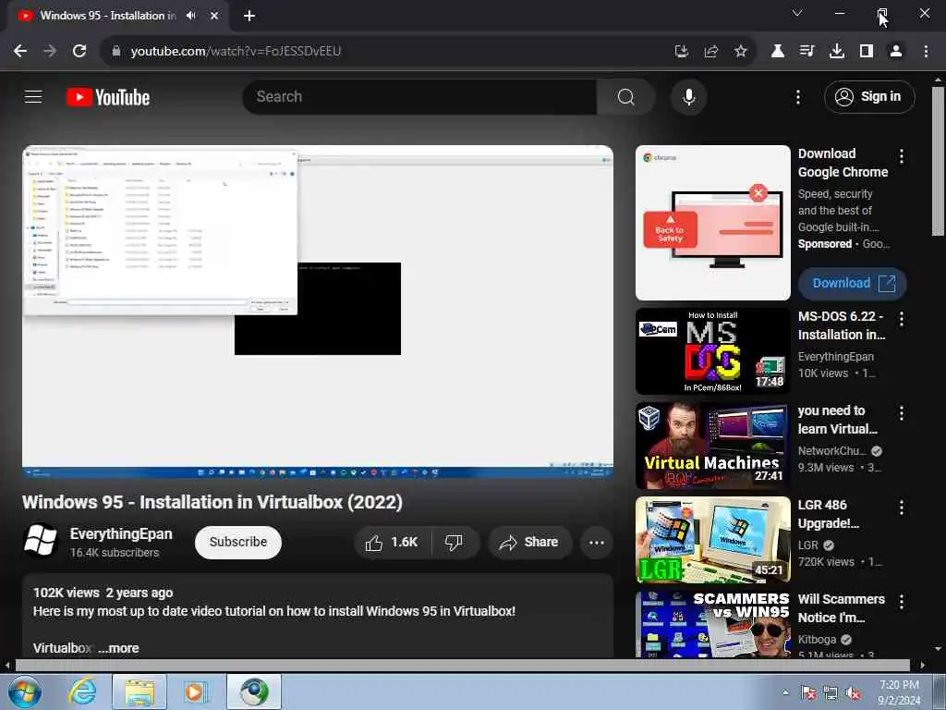Open the Google Chrome ad thumbnail
Screen dimensions: 946x710
[712, 223]
